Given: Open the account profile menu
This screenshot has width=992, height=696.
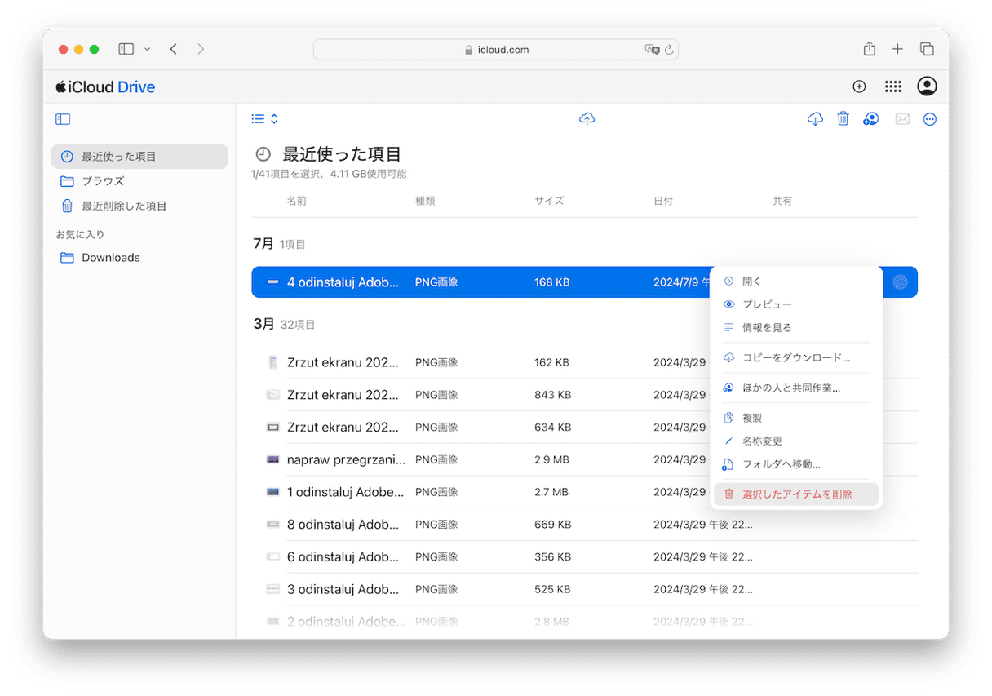Looking at the screenshot, I should [927, 86].
